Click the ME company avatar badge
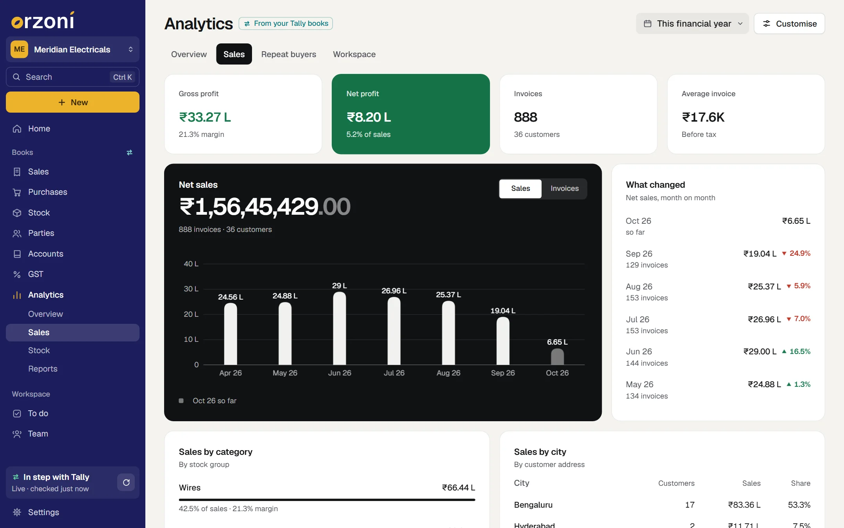The image size is (844, 528). point(19,49)
